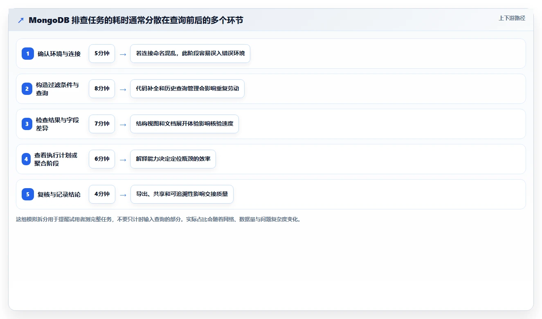Click the note 若连接命名混乱，此阶段容易误入错误环境
The width and height of the screenshot is (542, 319).
tap(190, 54)
